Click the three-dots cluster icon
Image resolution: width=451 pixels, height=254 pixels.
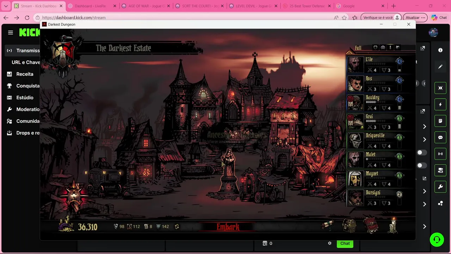(440, 204)
